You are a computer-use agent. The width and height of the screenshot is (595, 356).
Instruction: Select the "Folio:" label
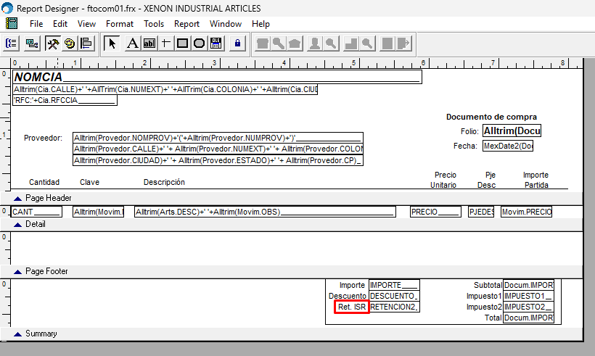(469, 131)
